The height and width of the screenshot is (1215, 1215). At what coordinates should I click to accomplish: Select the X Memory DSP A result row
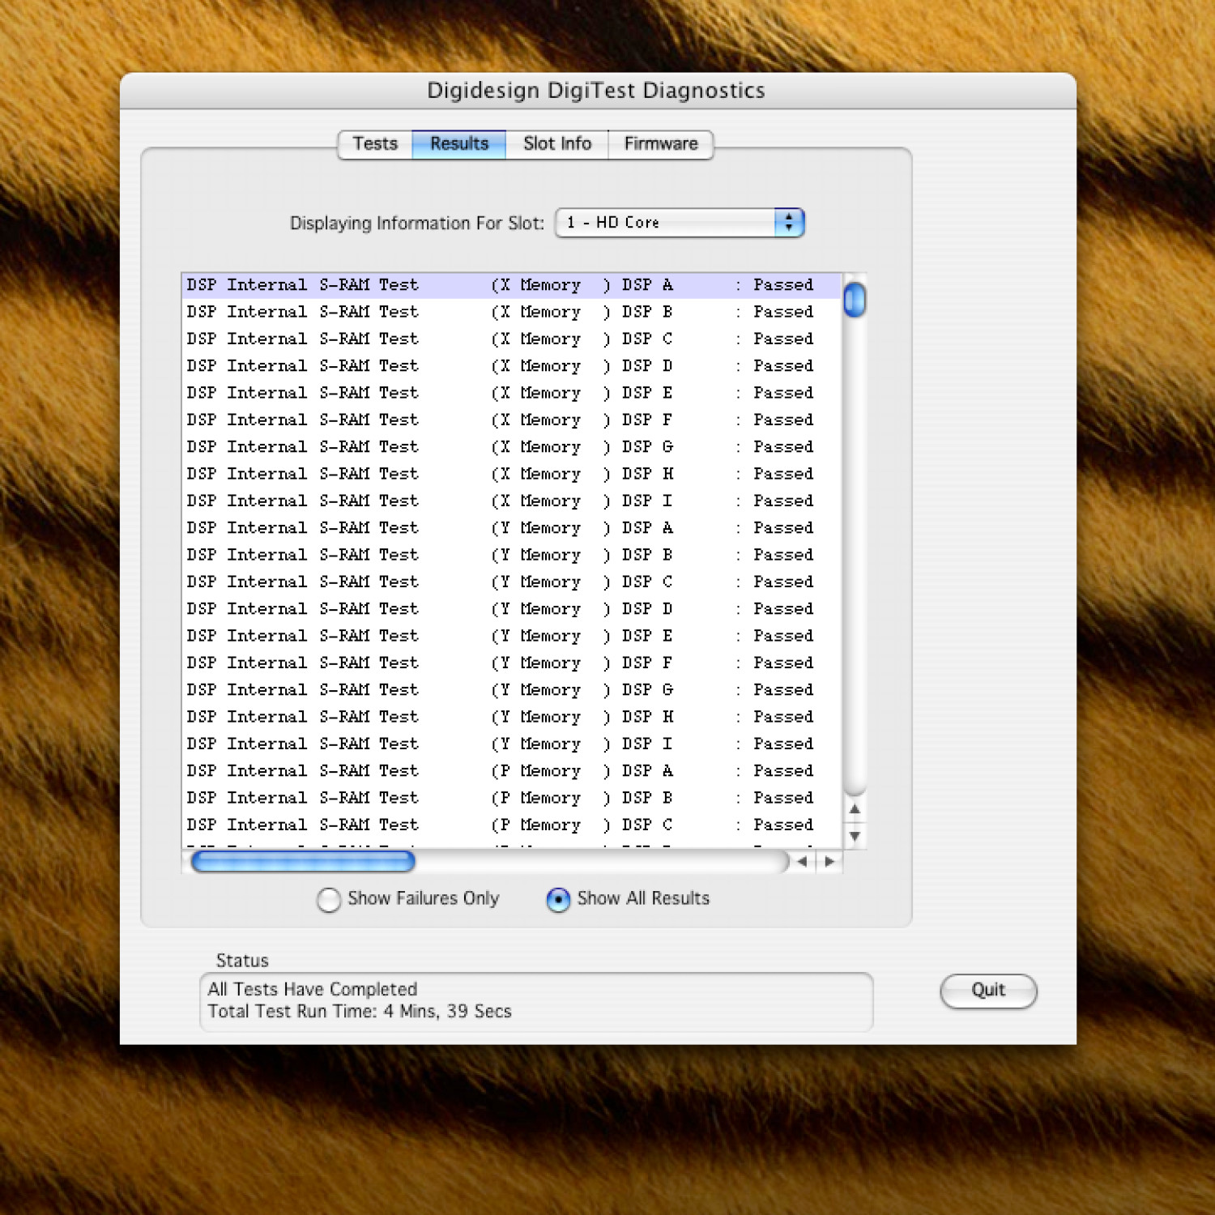tap(512, 285)
